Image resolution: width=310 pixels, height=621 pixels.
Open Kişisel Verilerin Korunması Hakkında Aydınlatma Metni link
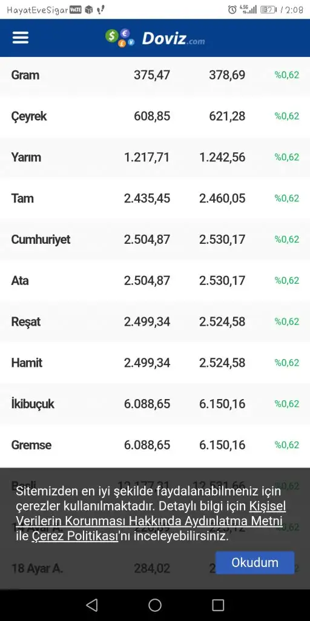[151, 513]
